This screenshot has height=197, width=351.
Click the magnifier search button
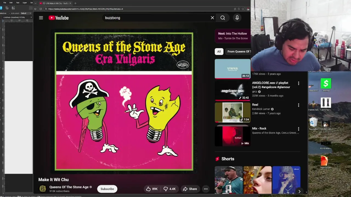pyautogui.click(x=223, y=18)
